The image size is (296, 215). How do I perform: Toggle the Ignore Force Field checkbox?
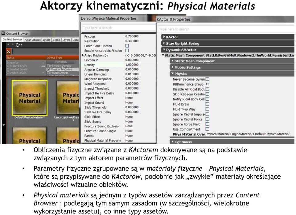point(207,124)
